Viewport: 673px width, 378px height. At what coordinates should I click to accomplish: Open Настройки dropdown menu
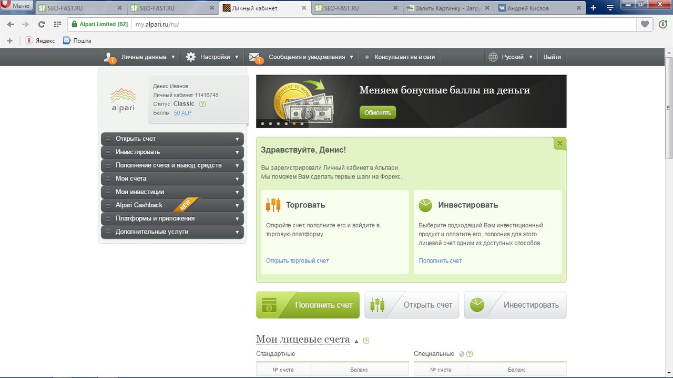(219, 57)
